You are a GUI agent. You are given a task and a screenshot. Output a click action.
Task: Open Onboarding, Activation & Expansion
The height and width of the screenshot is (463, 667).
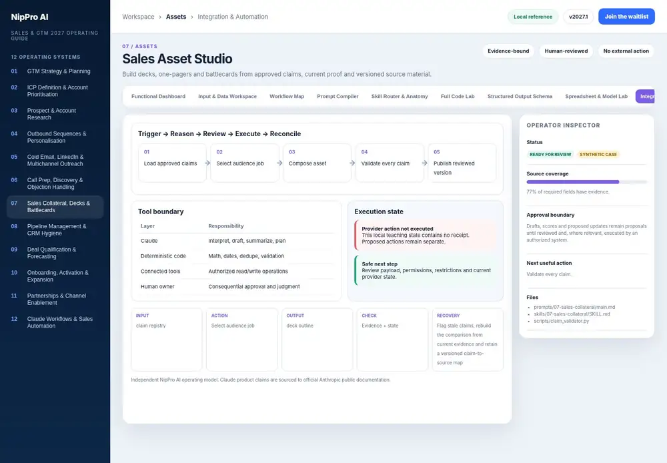click(x=55, y=276)
